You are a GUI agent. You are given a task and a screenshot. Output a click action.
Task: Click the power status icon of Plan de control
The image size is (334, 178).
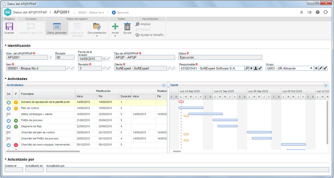click(9, 108)
